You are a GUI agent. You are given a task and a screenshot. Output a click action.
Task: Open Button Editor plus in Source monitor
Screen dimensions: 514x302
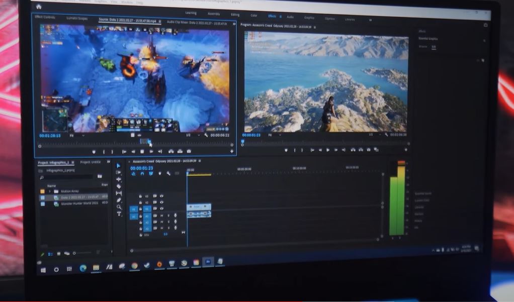[232, 151]
